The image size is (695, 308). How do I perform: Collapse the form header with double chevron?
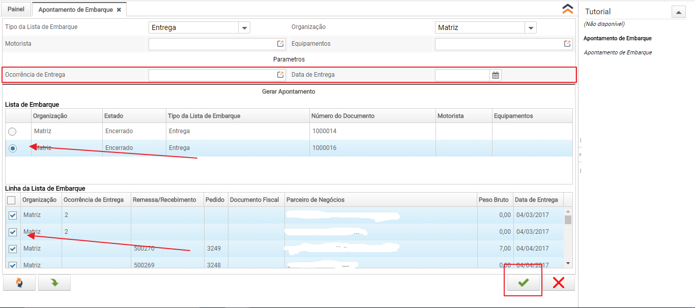click(x=567, y=9)
